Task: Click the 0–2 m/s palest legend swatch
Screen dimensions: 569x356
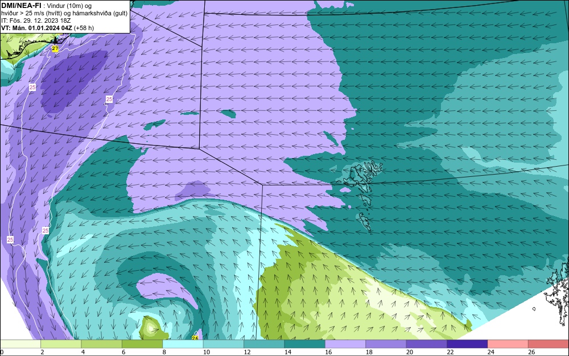Action: click(20, 344)
